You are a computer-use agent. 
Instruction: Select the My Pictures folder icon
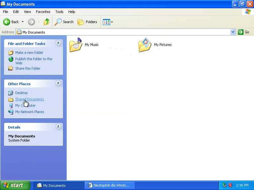pyautogui.click(x=145, y=45)
